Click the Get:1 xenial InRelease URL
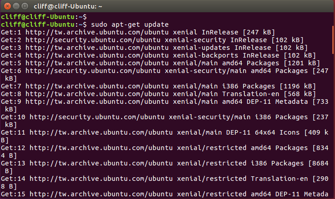 [x=97, y=32]
